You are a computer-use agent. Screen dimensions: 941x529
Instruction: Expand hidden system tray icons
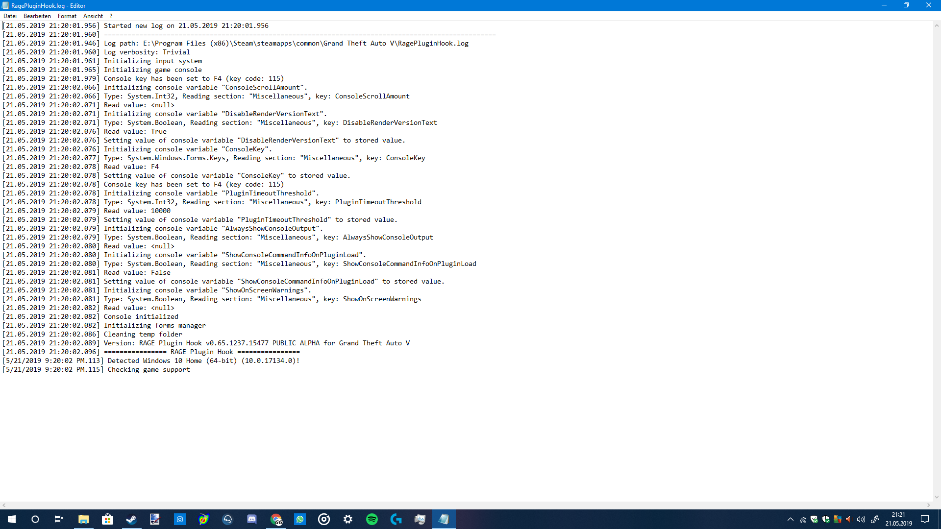(790, 519)
